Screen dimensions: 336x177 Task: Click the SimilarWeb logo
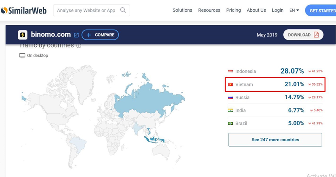pos(23,11)
